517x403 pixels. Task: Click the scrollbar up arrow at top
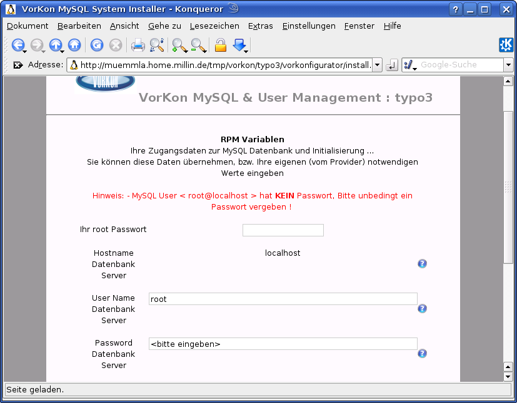click(x=508, y=81)
